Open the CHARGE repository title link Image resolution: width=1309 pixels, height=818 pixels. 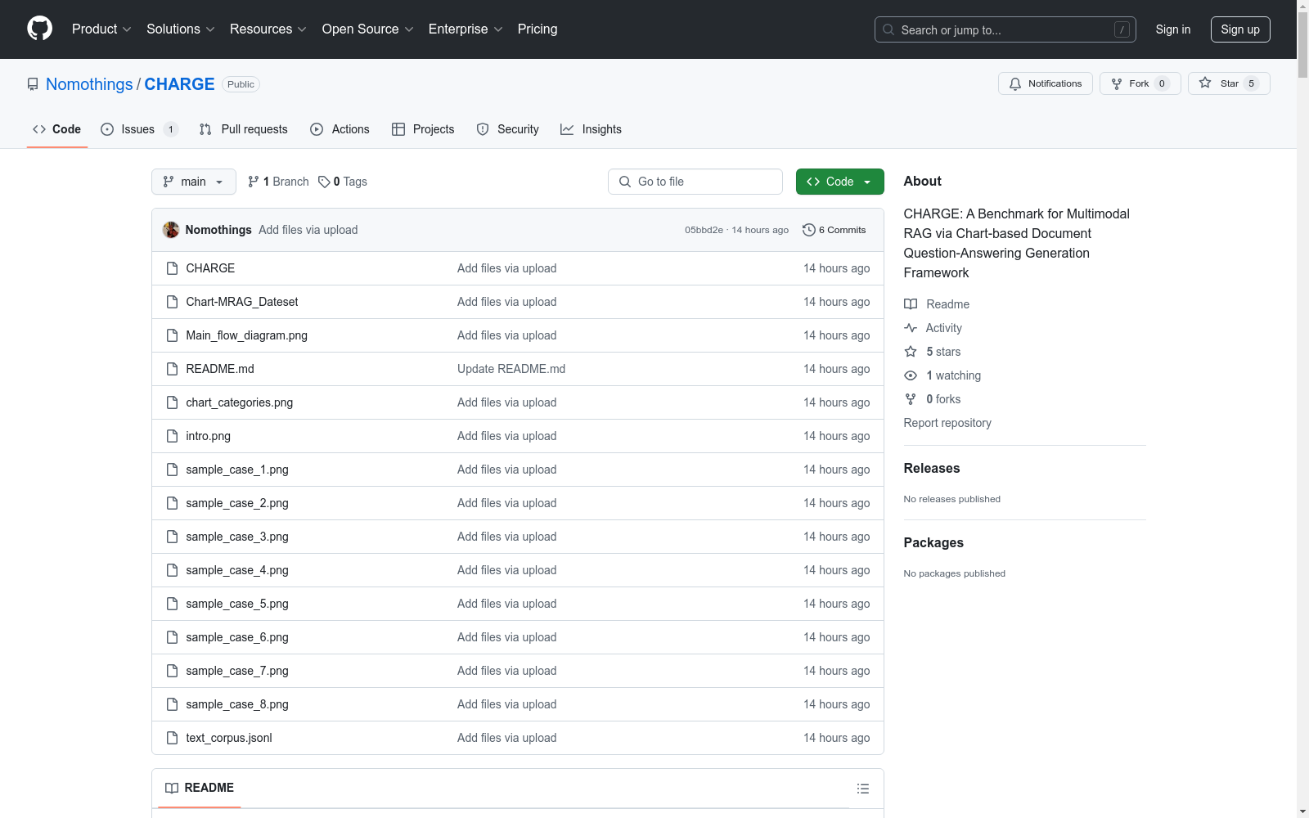(179, 84)
